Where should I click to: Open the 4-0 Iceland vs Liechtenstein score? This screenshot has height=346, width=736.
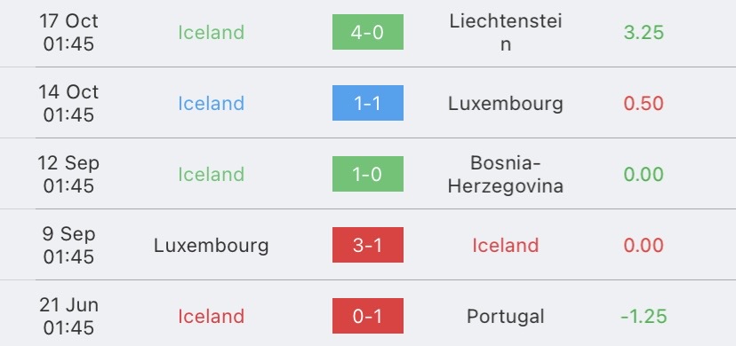click(367, 32)
